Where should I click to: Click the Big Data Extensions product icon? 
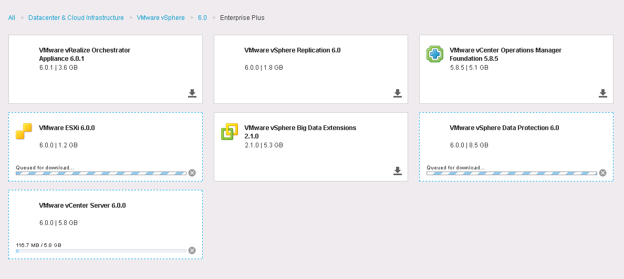[229, 132]
